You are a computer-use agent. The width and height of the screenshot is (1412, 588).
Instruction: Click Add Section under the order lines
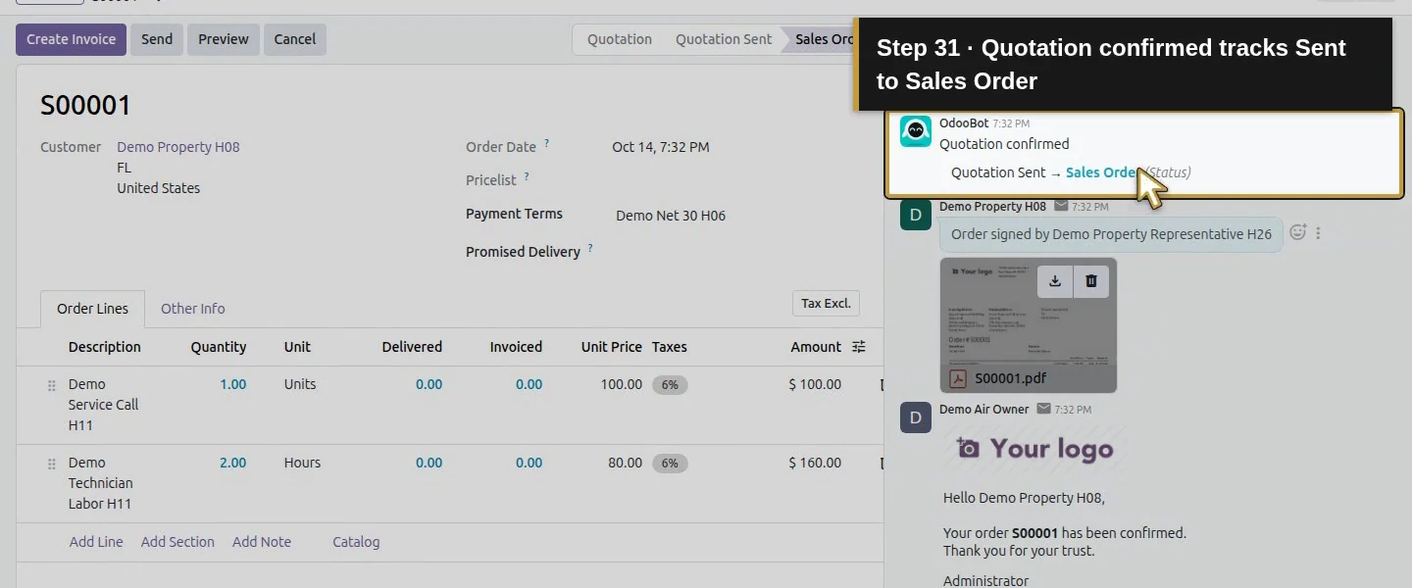[177, 542]
